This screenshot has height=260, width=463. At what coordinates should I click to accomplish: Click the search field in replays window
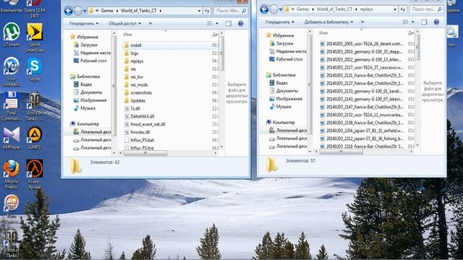pyautogui.click(x=426, y=9)
